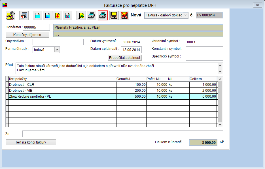Click the Odběratel field containing 000005
This screenshot has width=265, height=169.
click(x=36, y=27)
